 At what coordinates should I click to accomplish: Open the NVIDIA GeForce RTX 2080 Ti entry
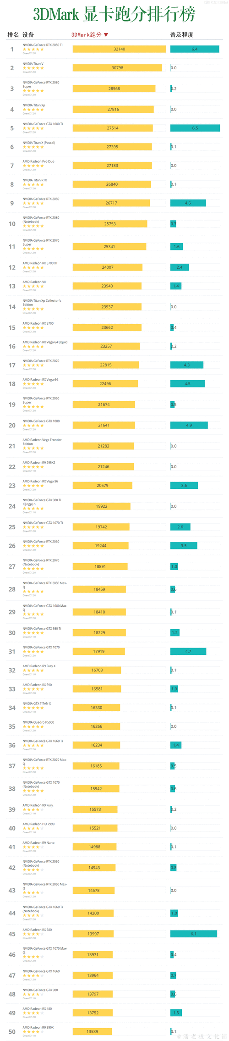43,45
